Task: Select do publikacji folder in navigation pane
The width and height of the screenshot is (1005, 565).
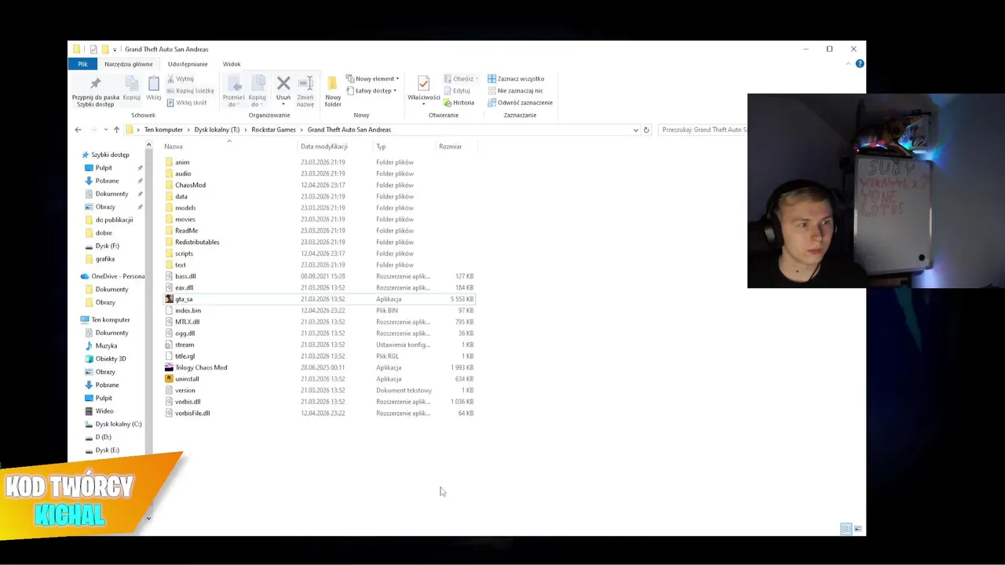Action: pos(114,220)
